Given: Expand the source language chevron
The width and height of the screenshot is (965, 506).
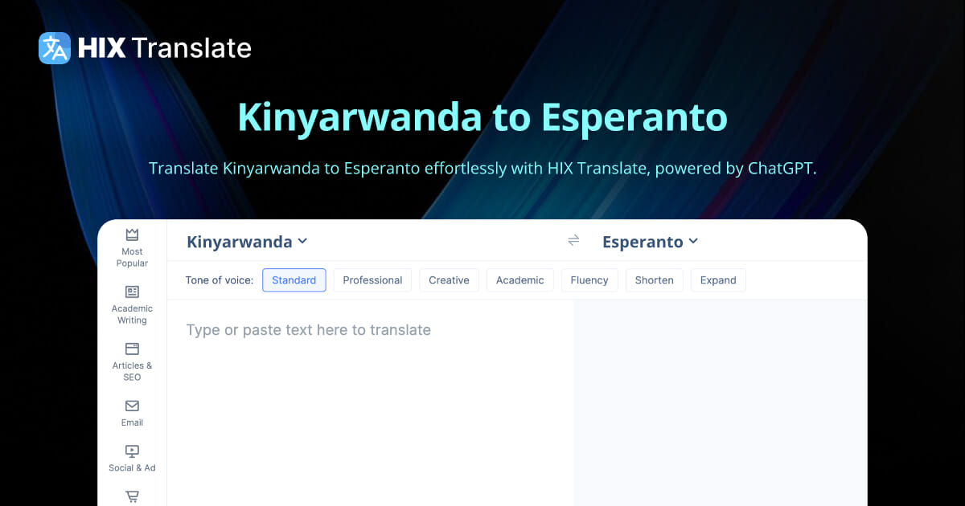Looking at the screenshot, I should [x=303, y=241].
